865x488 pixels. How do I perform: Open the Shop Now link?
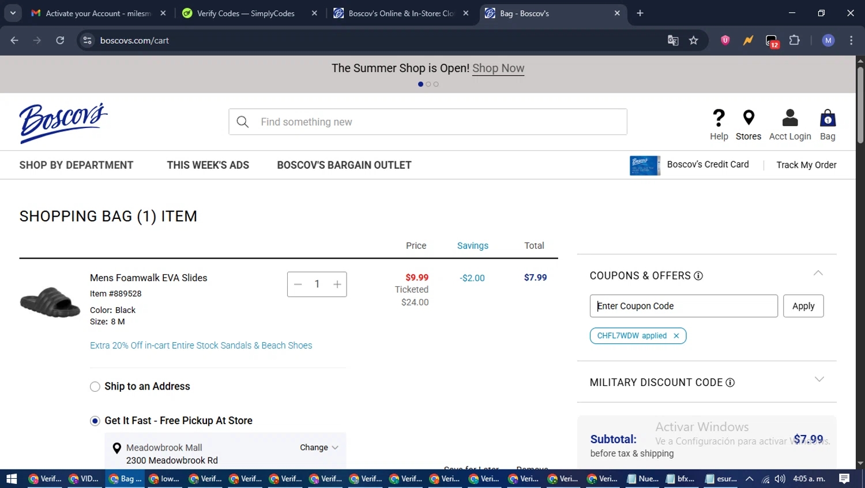click(498, 69)
